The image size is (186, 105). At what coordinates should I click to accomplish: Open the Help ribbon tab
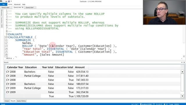[24, 4]
